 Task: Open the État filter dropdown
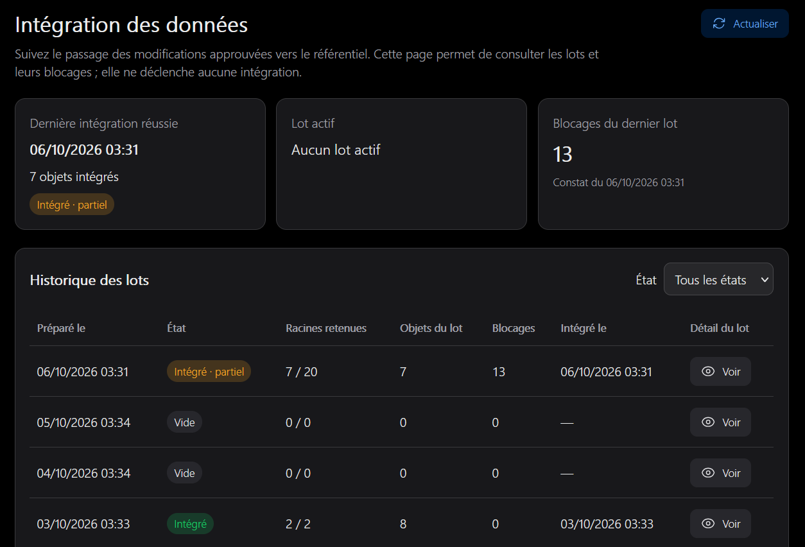pyautogui.click(x=718, y=279)
